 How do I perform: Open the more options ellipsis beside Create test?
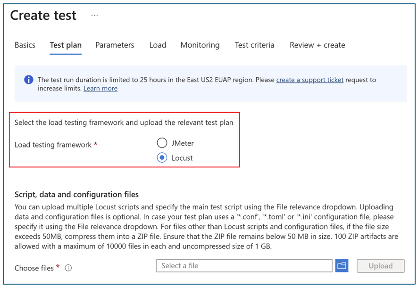click(x=94, y=16)
